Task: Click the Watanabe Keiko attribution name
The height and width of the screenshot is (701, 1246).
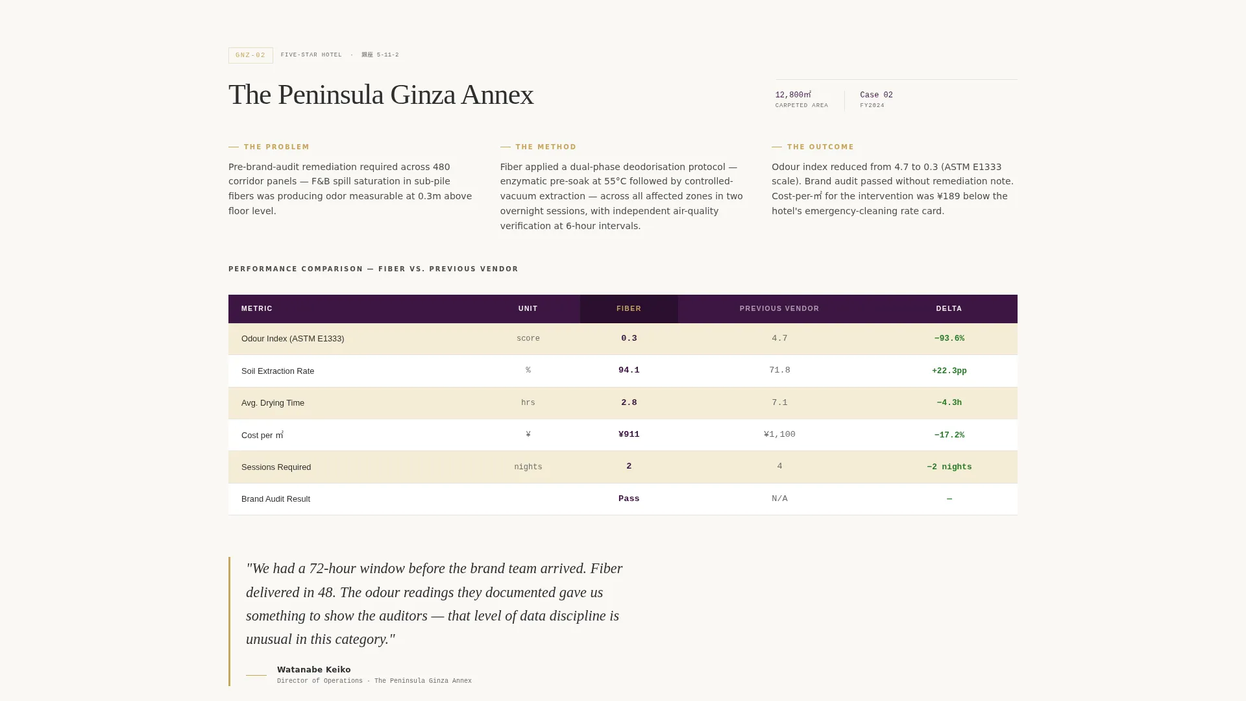Action: click(313, 670)
